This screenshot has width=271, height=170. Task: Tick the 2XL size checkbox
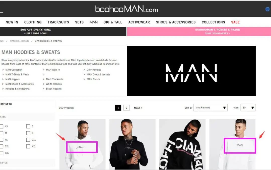pyautogui.click(x=28, y=140)
